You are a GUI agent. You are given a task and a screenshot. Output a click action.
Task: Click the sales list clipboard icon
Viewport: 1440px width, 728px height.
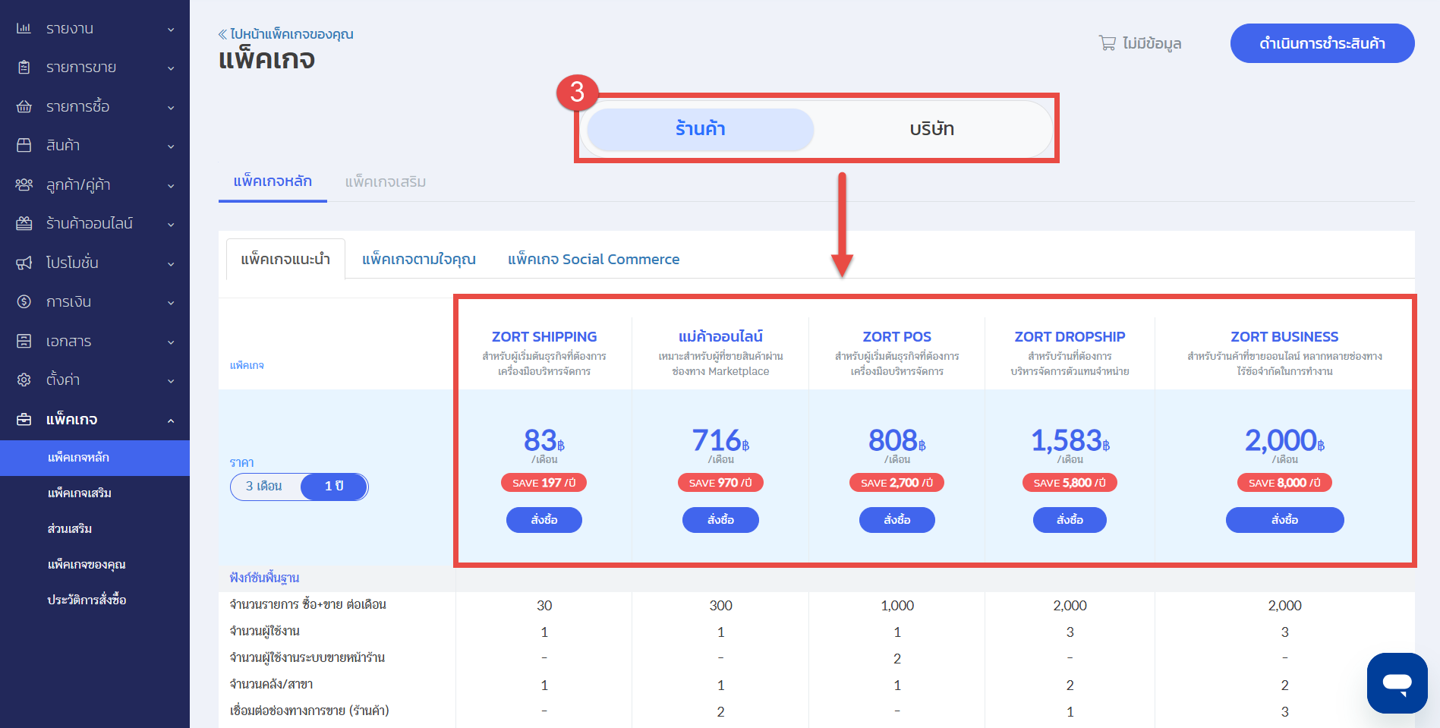point(24,68)
